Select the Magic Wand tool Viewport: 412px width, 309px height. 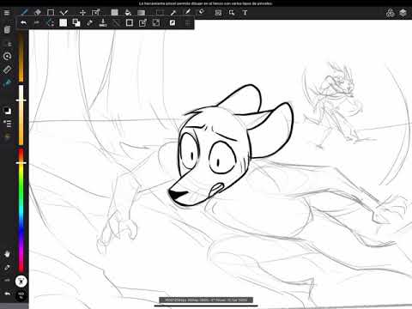tap(173, 12)
